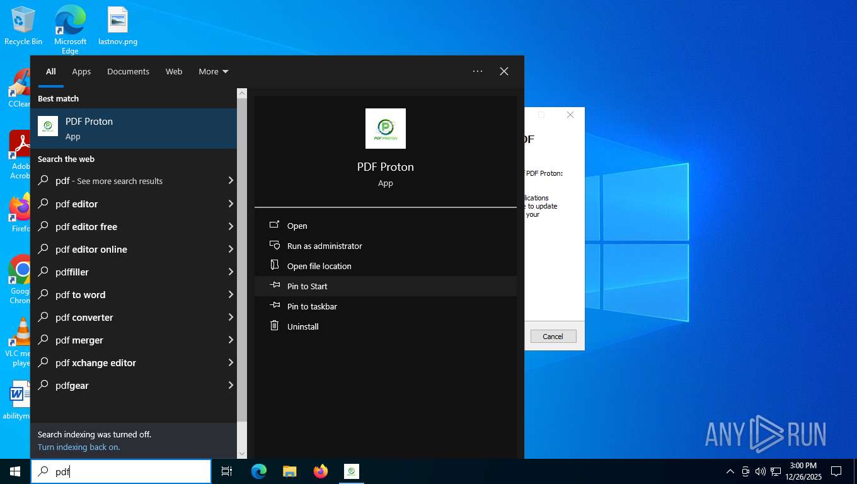Open the Windows Start button
Viewport: 857px width, 484px height.
15,471
